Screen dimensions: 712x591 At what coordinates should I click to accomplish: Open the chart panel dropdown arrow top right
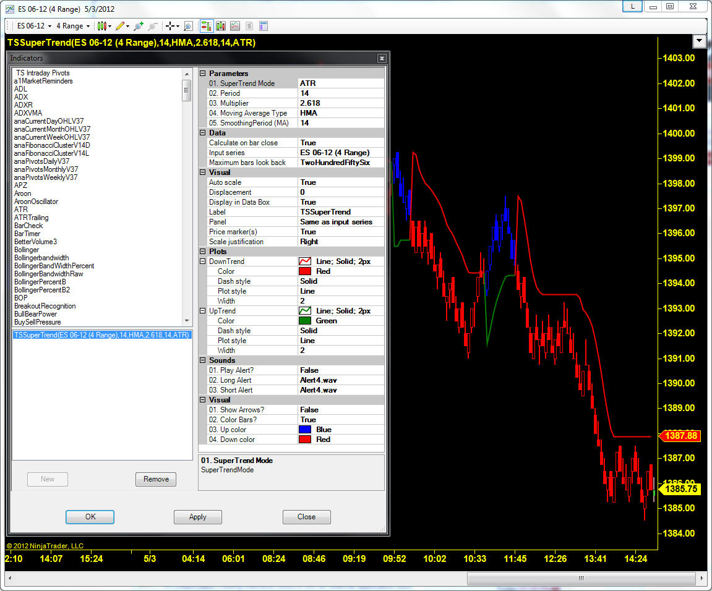click(699, 41)
